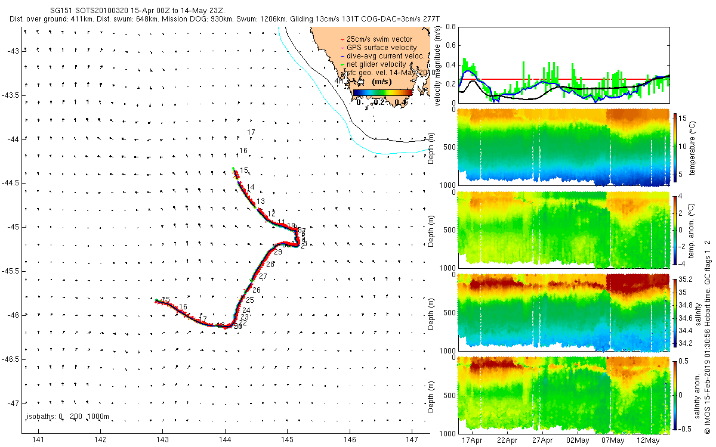Click day label 14 on glider track

pyautogui.click(x=251, y=187)
